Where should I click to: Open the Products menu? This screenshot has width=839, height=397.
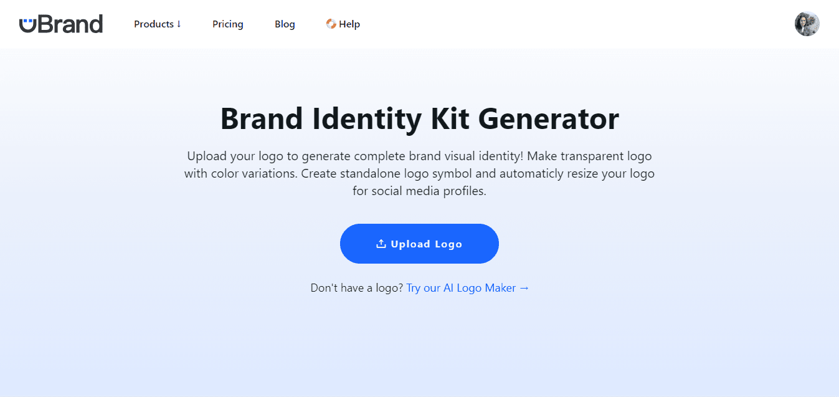click(x=158, y=24)
